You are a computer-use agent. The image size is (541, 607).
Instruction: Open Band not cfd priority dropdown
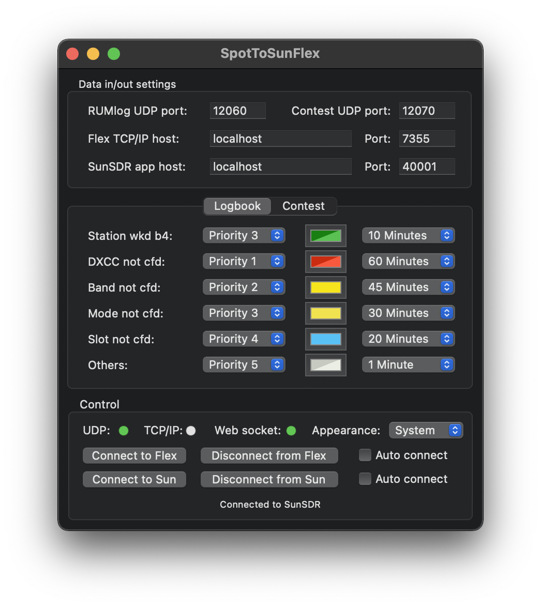pyautogui.click(x=244, y=287)
